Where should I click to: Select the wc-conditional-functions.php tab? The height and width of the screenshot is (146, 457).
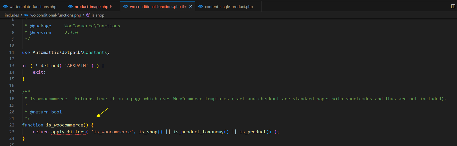point(158,7)
